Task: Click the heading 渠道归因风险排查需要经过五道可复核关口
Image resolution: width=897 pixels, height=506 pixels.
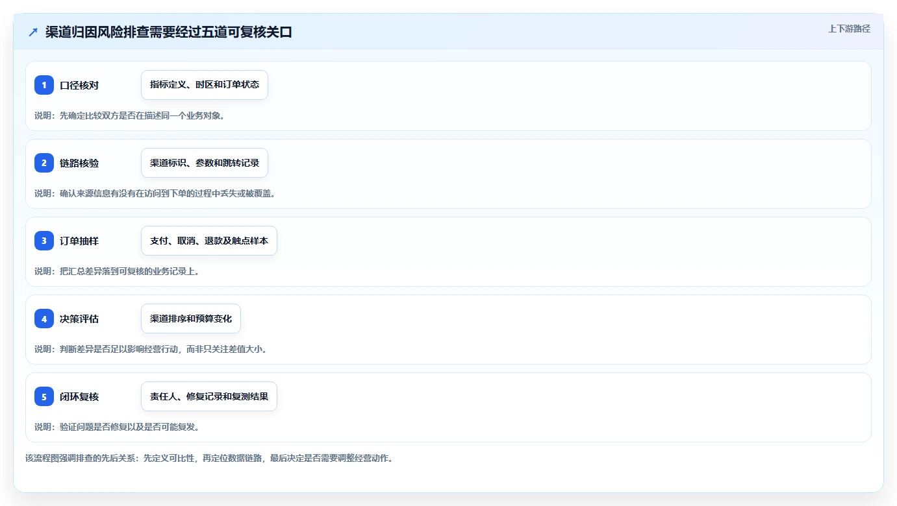Action: pos(169,32)
